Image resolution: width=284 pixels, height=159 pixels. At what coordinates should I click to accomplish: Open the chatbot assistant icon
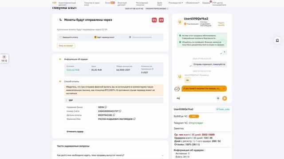[x=177, y=89]
